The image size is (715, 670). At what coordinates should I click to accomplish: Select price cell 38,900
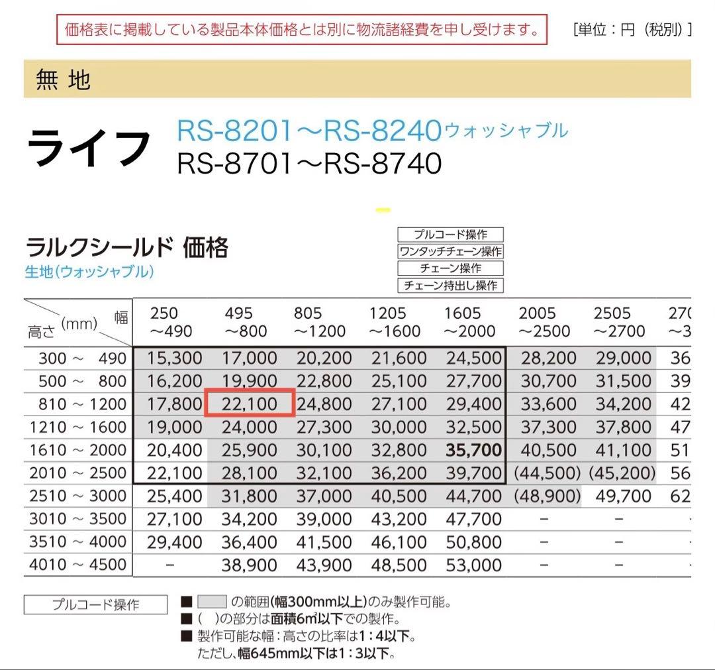(249, 565)
